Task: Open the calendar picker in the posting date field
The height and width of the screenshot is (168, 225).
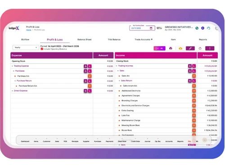Action: coord(151,28)
